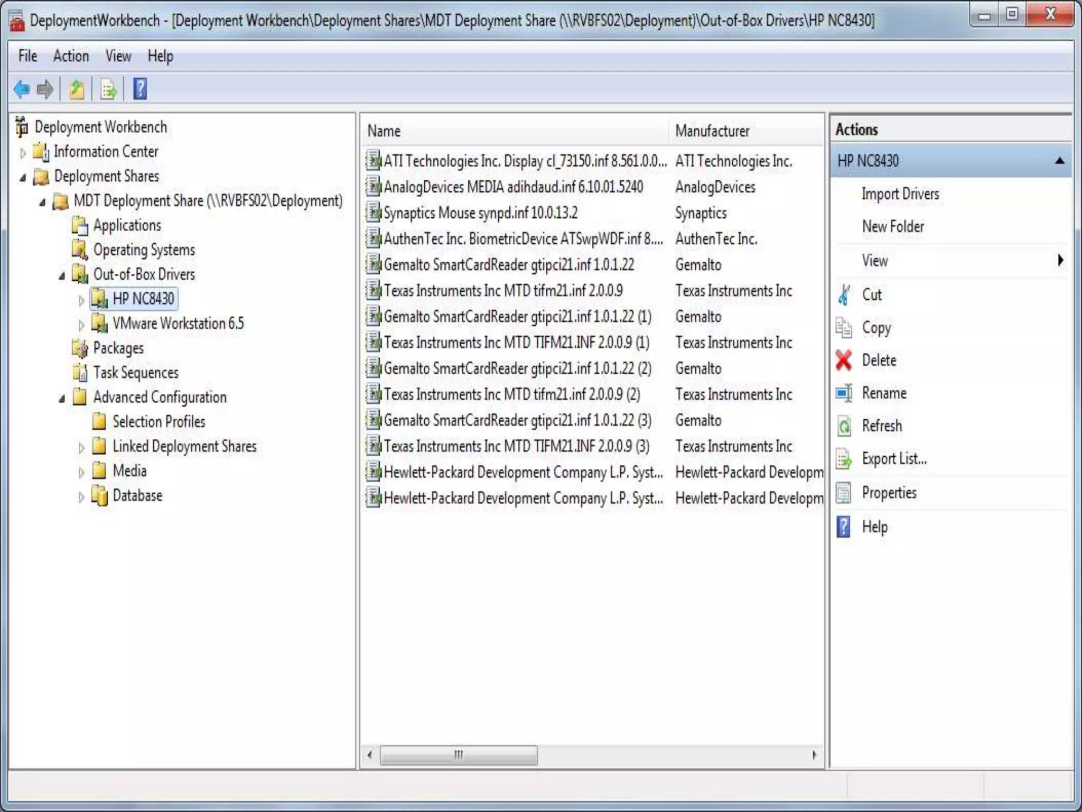The image size is (1082, 812).
Task: Open the Help menu in menu bar
Action: point(160,56)
